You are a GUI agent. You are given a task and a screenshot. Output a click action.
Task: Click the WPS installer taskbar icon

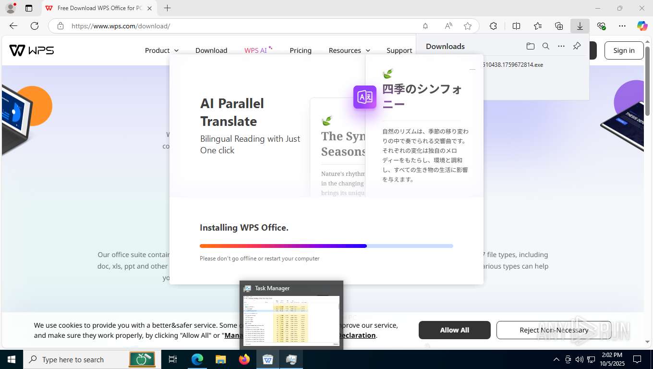point(268,359)
